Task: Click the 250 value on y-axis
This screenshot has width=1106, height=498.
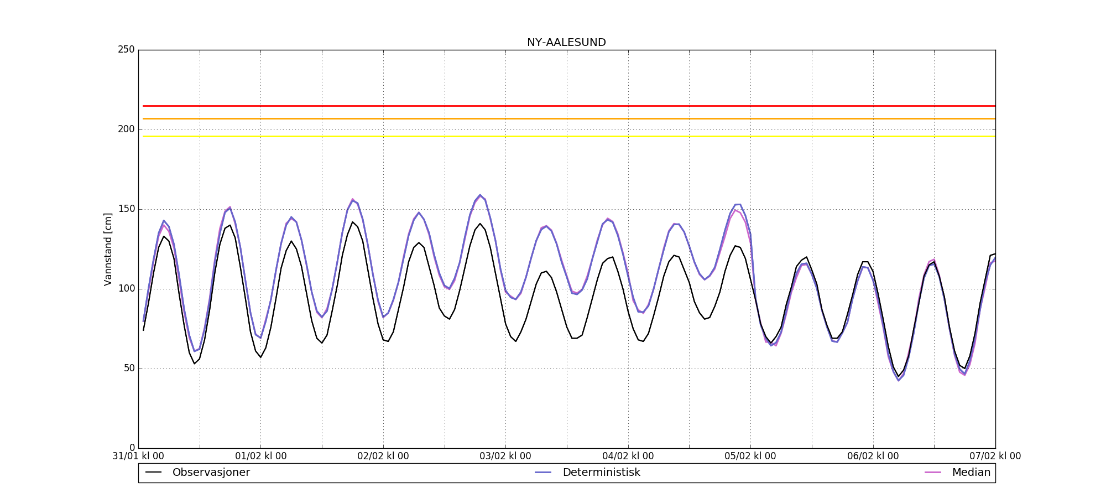Action: pyautogui.click(x=126, y=50)
